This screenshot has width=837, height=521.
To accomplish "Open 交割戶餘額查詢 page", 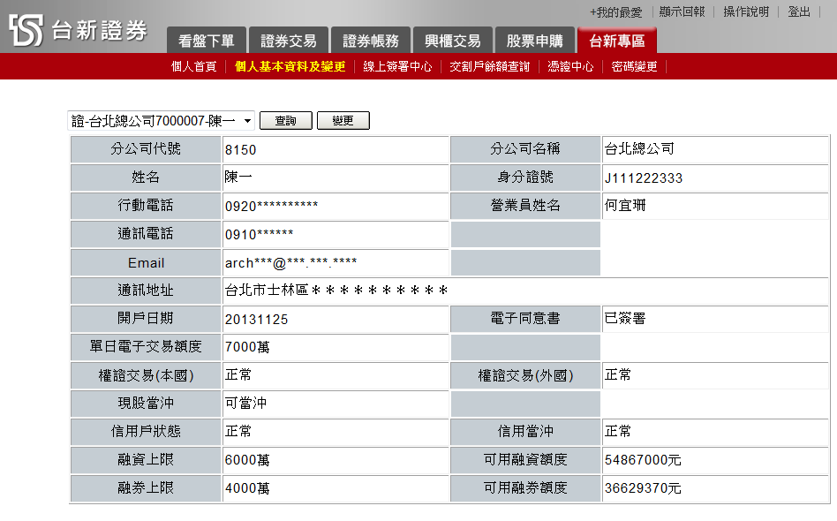I will click(x=489, y=66).
